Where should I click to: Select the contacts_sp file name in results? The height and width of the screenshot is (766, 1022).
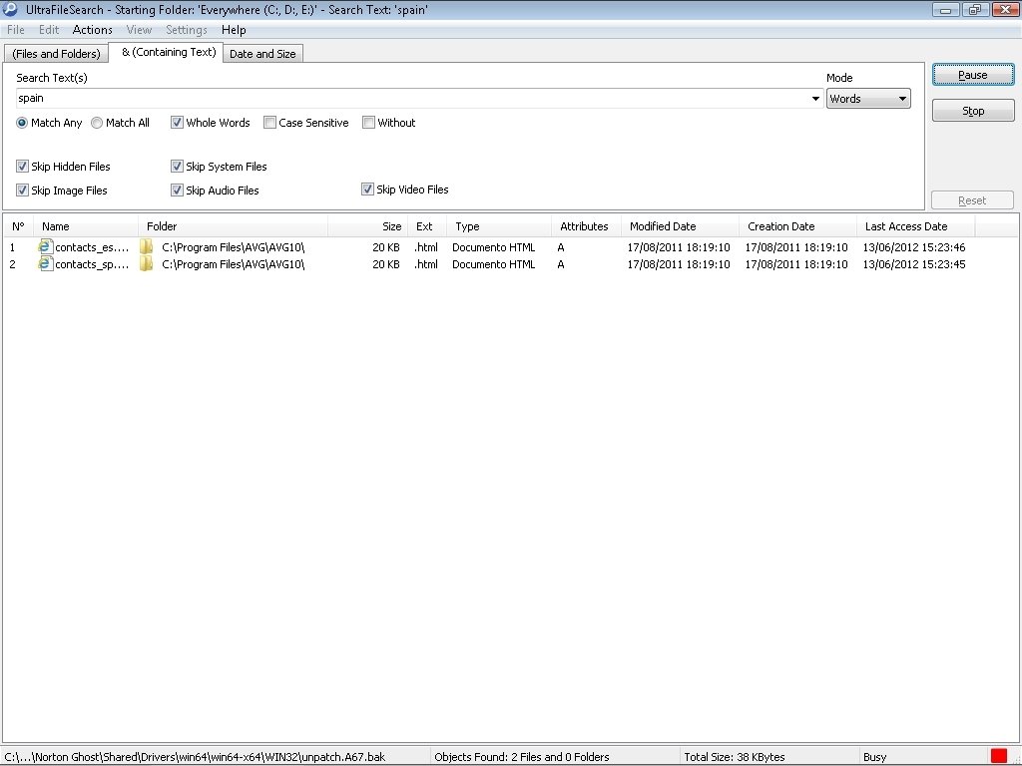[x=92, y=264]
